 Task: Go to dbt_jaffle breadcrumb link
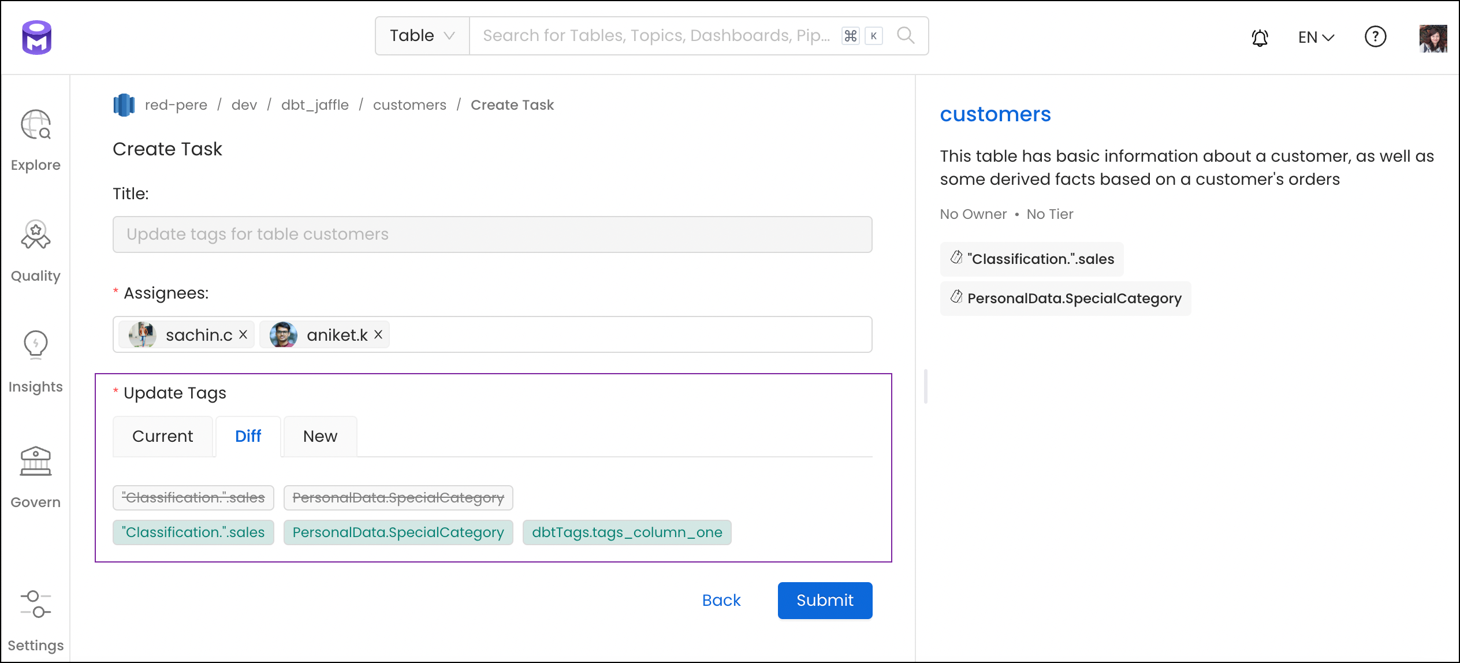tap(315, 105)
